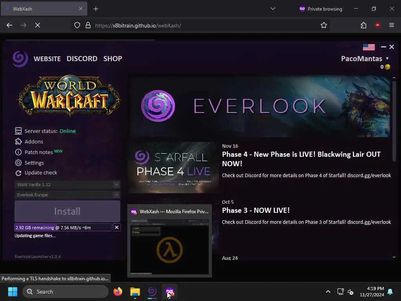Viewport: 401px width, 301px height.
Task: Open the list all tabs chevron
Action: tap(273, 9)
